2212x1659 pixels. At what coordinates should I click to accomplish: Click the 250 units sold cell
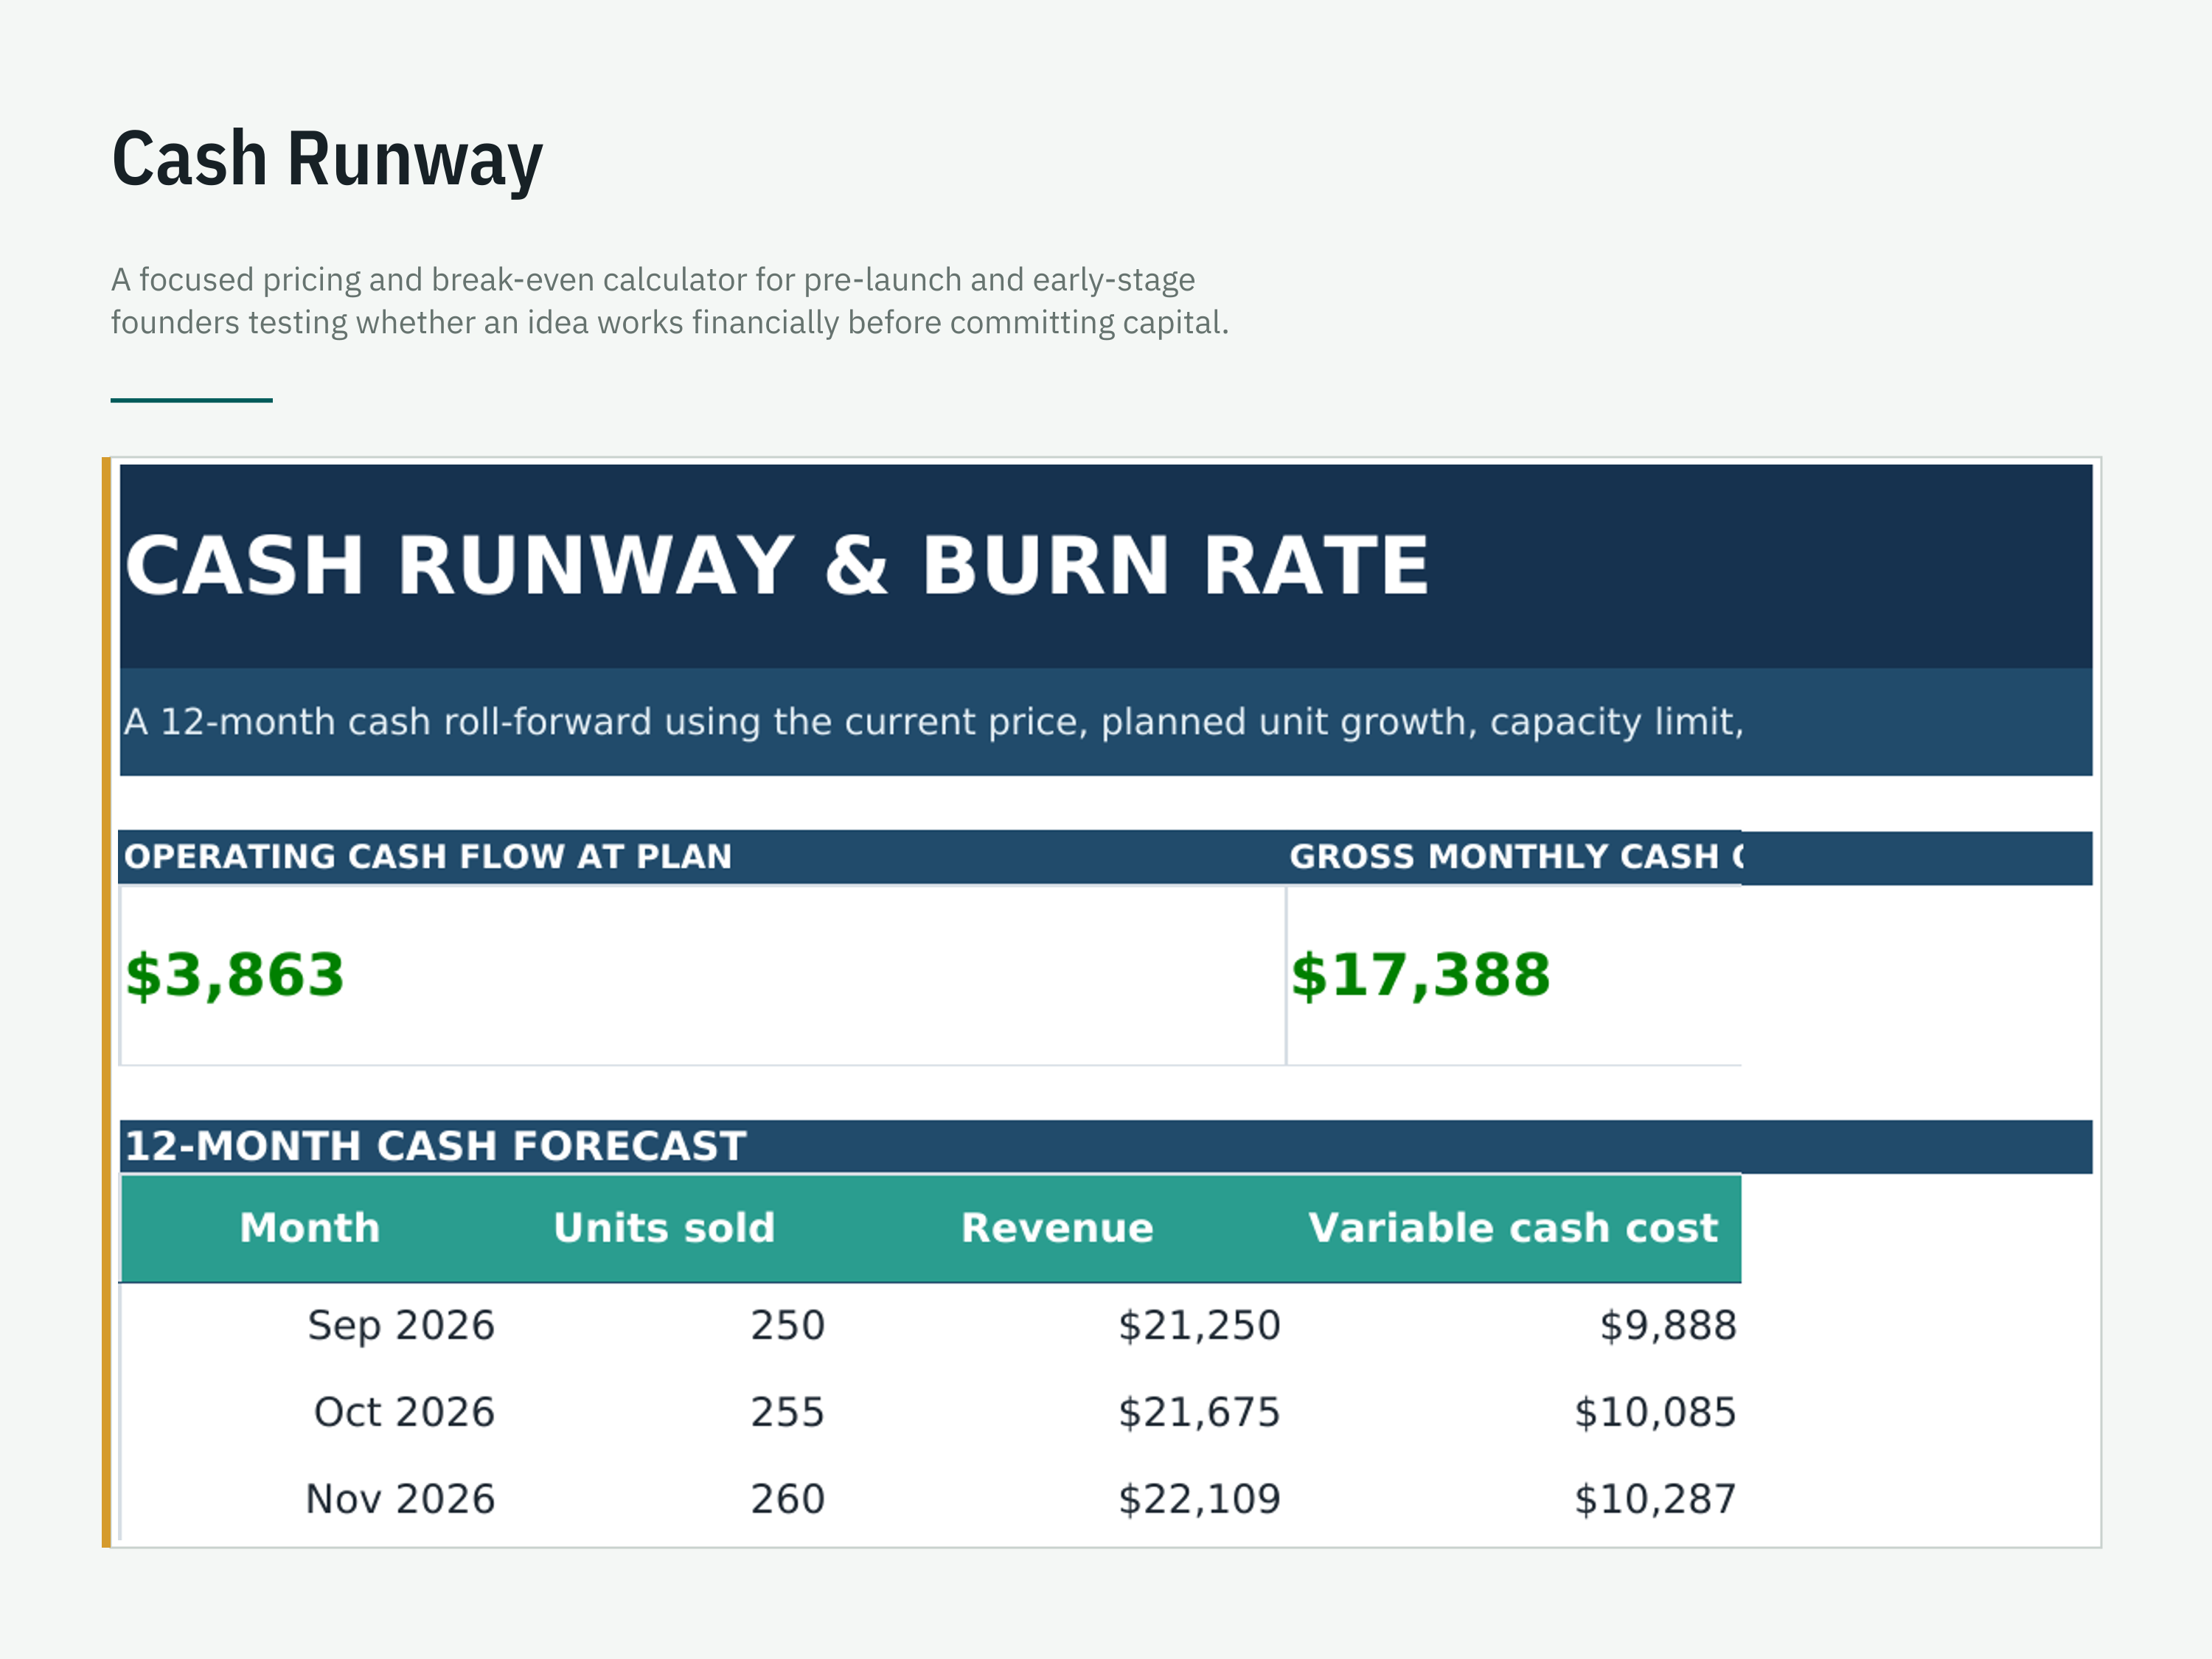coord(788,1326)
